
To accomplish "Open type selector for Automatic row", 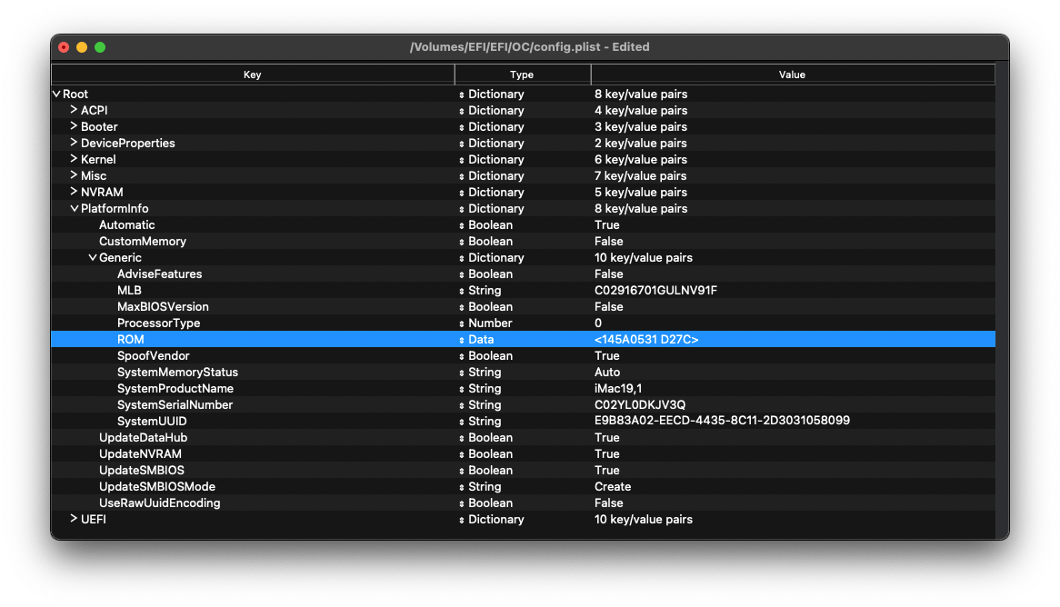I will point(462,225).
